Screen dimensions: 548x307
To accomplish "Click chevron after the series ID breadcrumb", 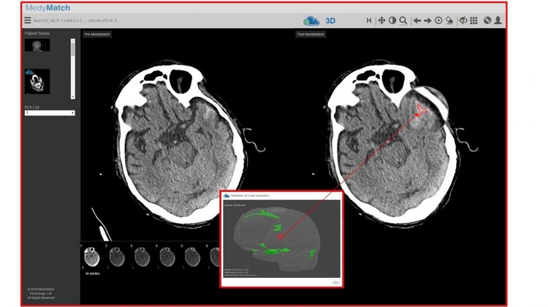I will (x=116, y=21).
